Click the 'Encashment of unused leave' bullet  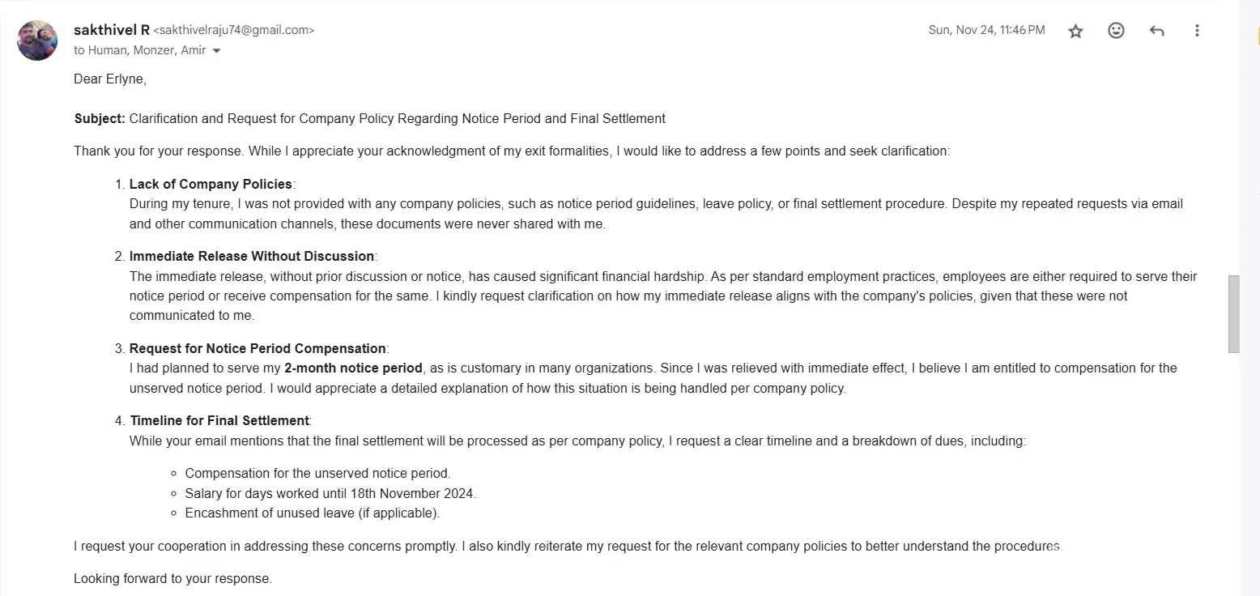312,513
